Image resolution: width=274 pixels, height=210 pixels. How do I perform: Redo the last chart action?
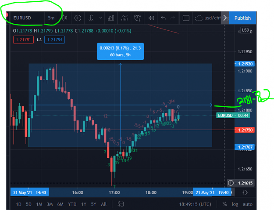tap(173, 18)
